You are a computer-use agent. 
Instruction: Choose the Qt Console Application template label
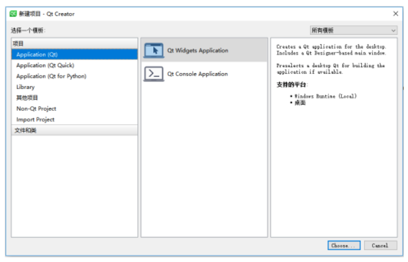coord(198,74)
